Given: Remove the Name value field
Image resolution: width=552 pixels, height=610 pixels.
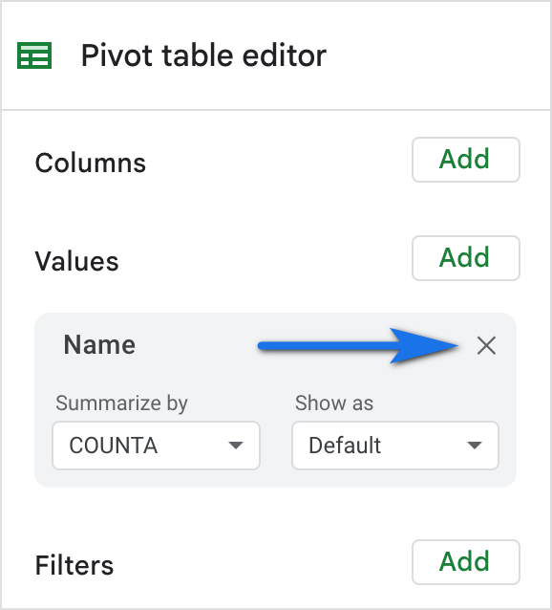Looking at the screenshot, I should point(486,345).
